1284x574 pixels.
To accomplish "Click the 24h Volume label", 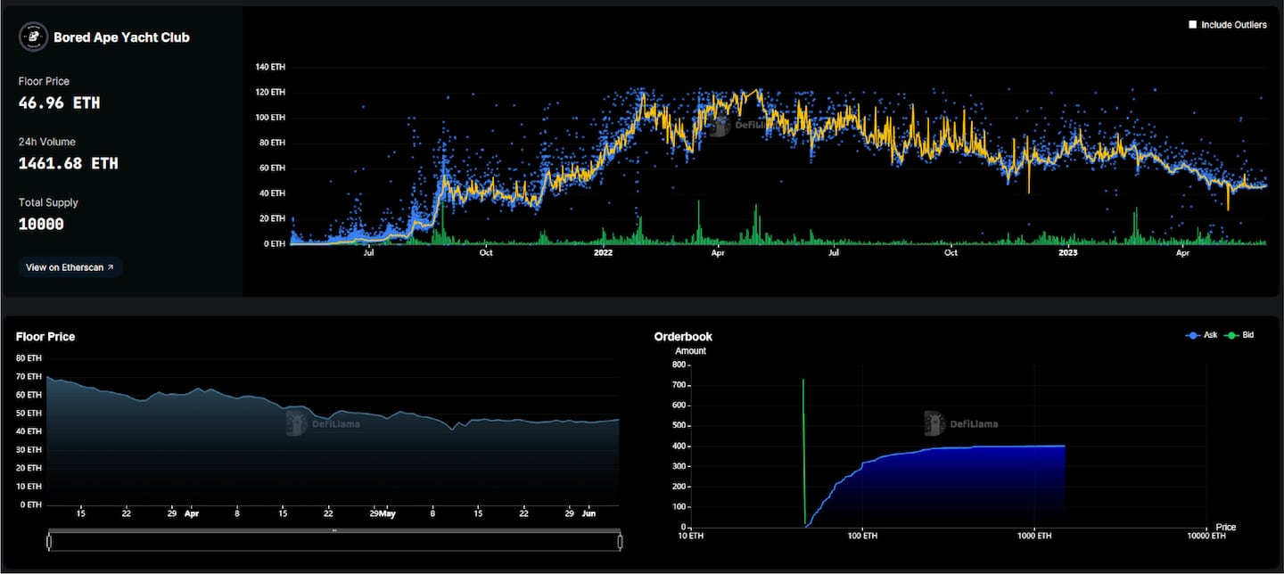I will (47, 142).
